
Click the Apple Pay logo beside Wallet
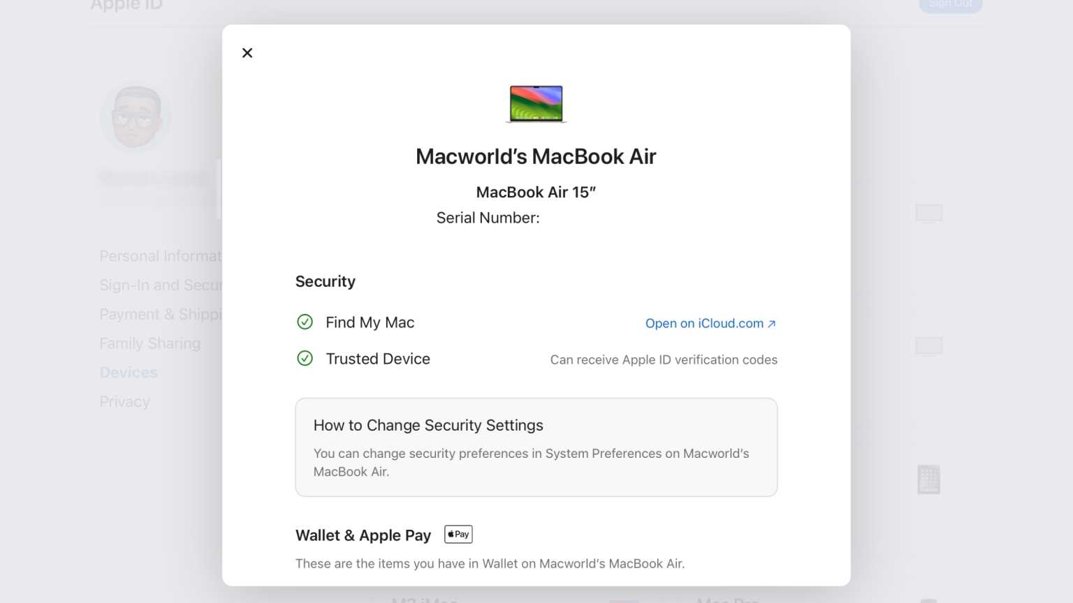(x=458, y=534)
